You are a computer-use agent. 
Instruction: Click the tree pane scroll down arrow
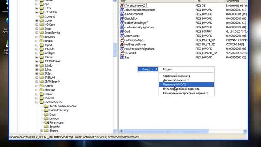[115, 131]
